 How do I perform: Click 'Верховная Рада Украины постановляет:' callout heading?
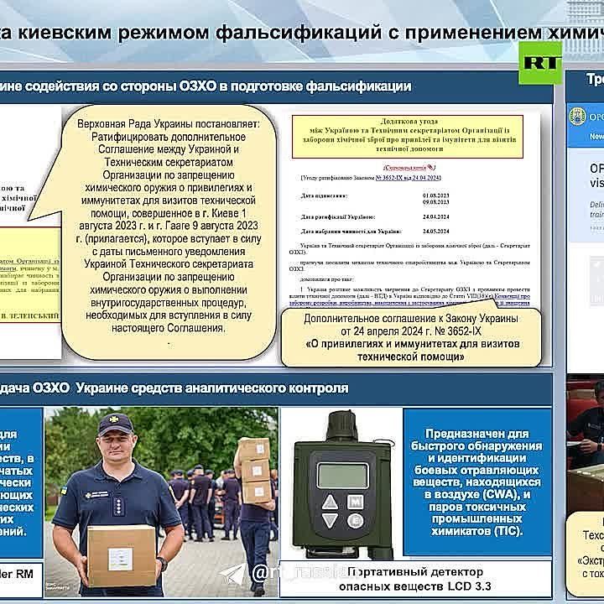click(x=169, y=124)
